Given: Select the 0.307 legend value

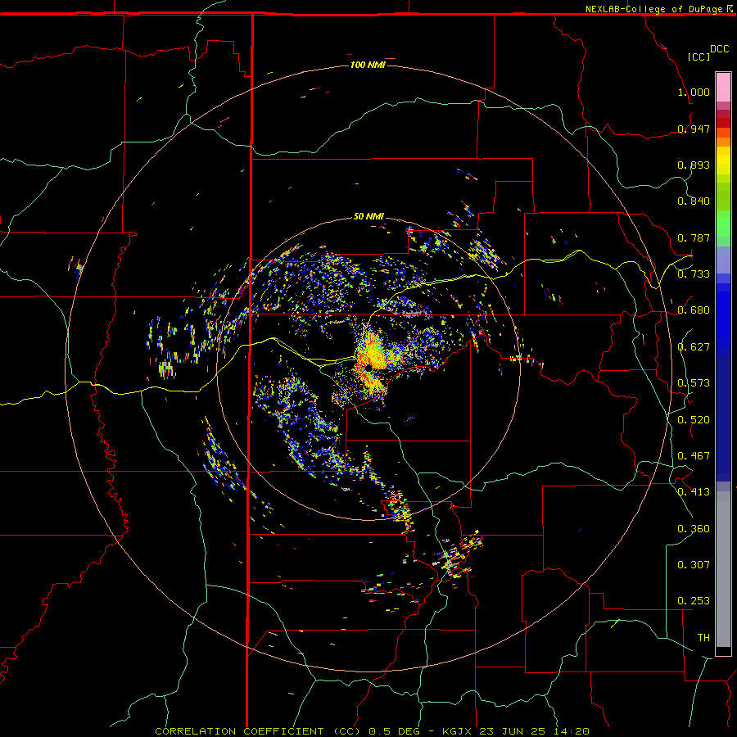Looking at the screenshot, I should click(x=694, y=565).
